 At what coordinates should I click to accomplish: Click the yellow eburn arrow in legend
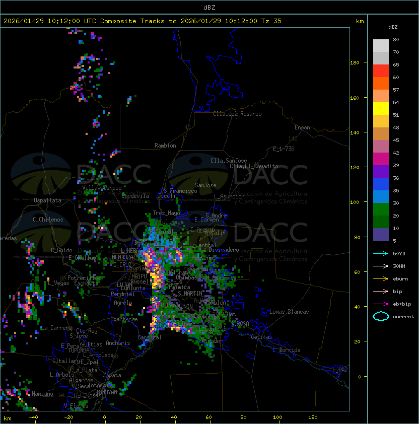pos(381,279)
